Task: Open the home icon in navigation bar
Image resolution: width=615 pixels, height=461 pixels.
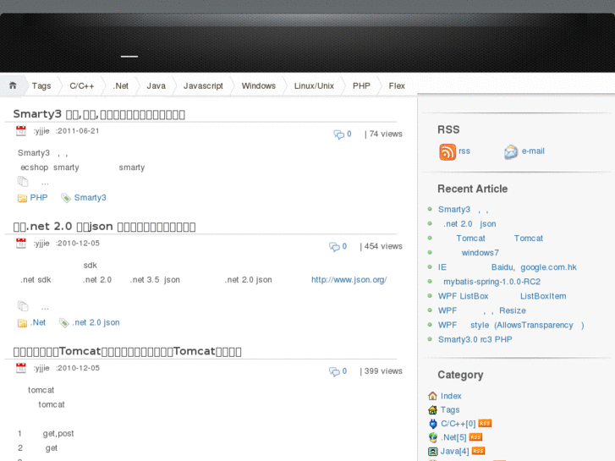Action: [13, 85]
